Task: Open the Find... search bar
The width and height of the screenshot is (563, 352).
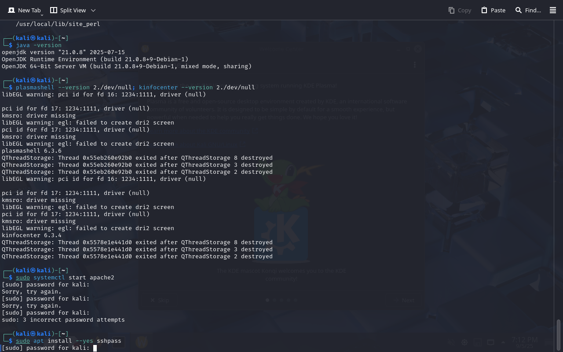Action: 528,10
